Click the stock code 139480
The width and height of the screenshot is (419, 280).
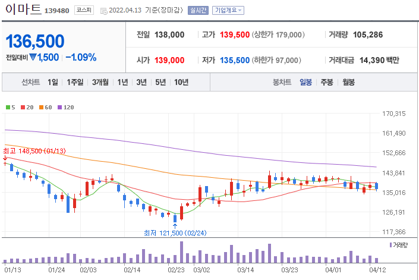[56, 11]
